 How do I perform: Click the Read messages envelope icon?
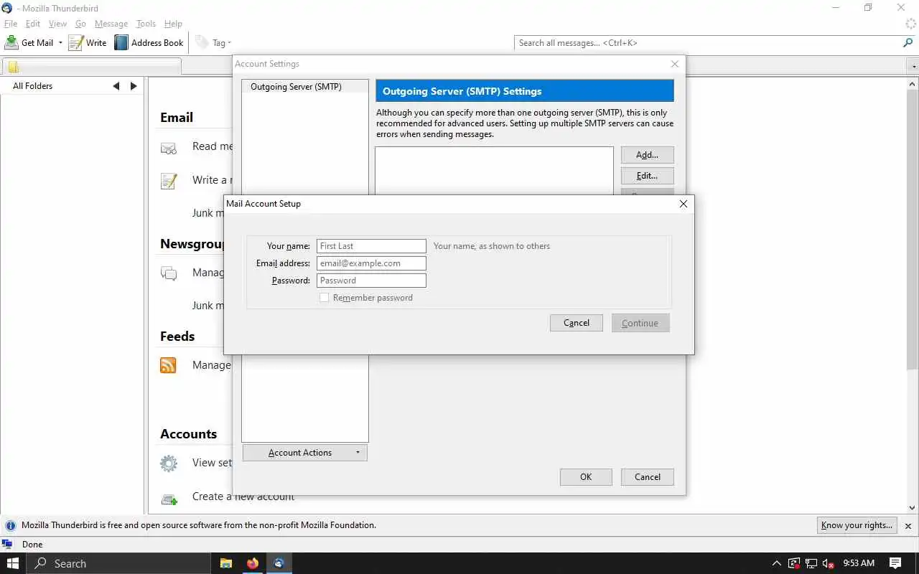pos(169,149)
